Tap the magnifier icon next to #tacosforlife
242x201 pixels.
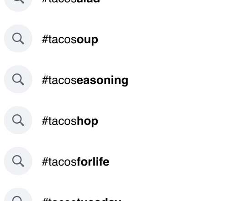[18, 161]
